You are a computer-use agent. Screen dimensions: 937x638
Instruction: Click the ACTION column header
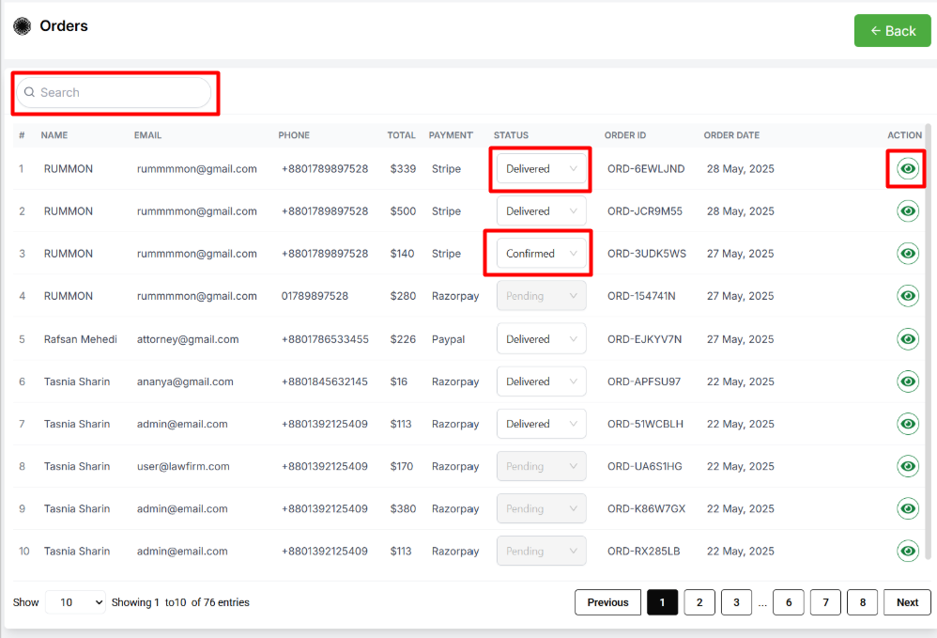pos(904,135)
